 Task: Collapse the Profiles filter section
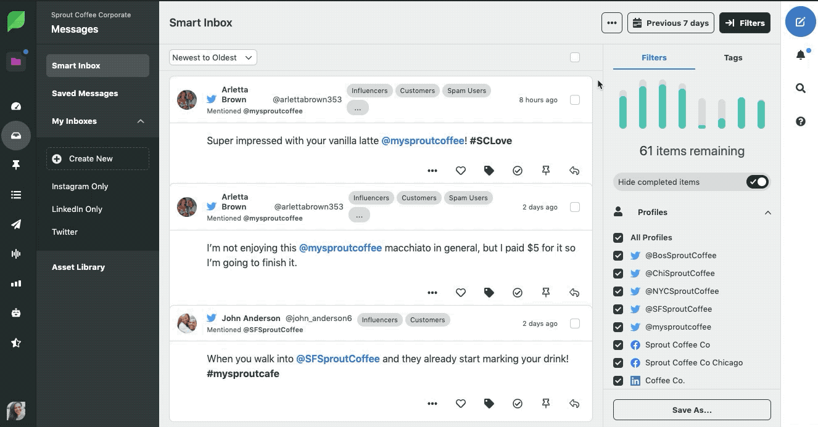[767, 213]
